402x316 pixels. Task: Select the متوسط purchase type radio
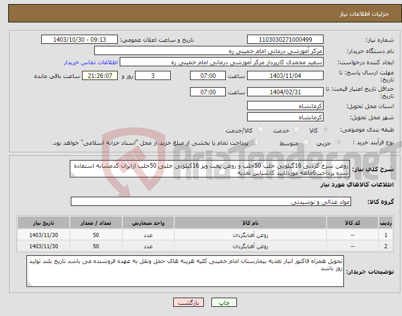[306, 142]
